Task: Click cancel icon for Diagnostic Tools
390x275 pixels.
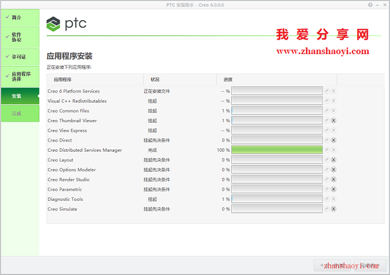Action: (x=334, y=199)
